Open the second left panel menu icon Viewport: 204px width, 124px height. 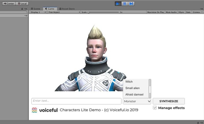[26, 16]
